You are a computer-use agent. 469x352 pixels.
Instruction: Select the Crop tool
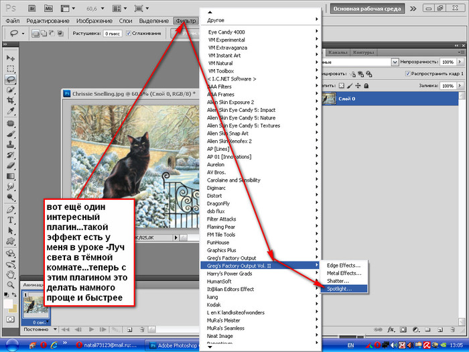11,101
